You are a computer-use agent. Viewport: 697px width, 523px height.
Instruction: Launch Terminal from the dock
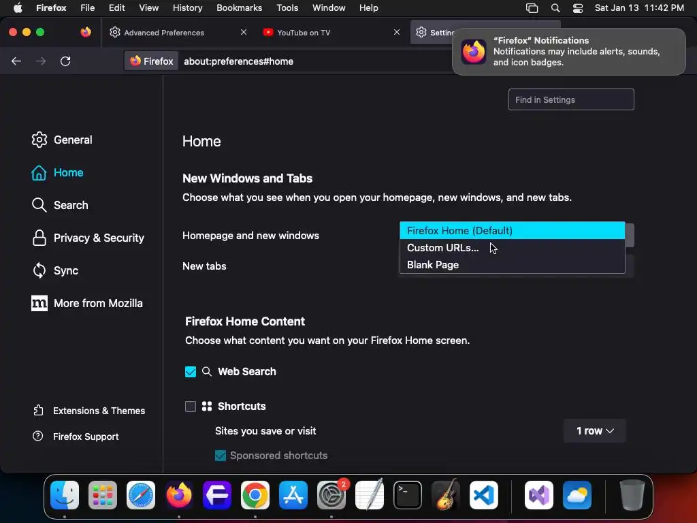408,495
